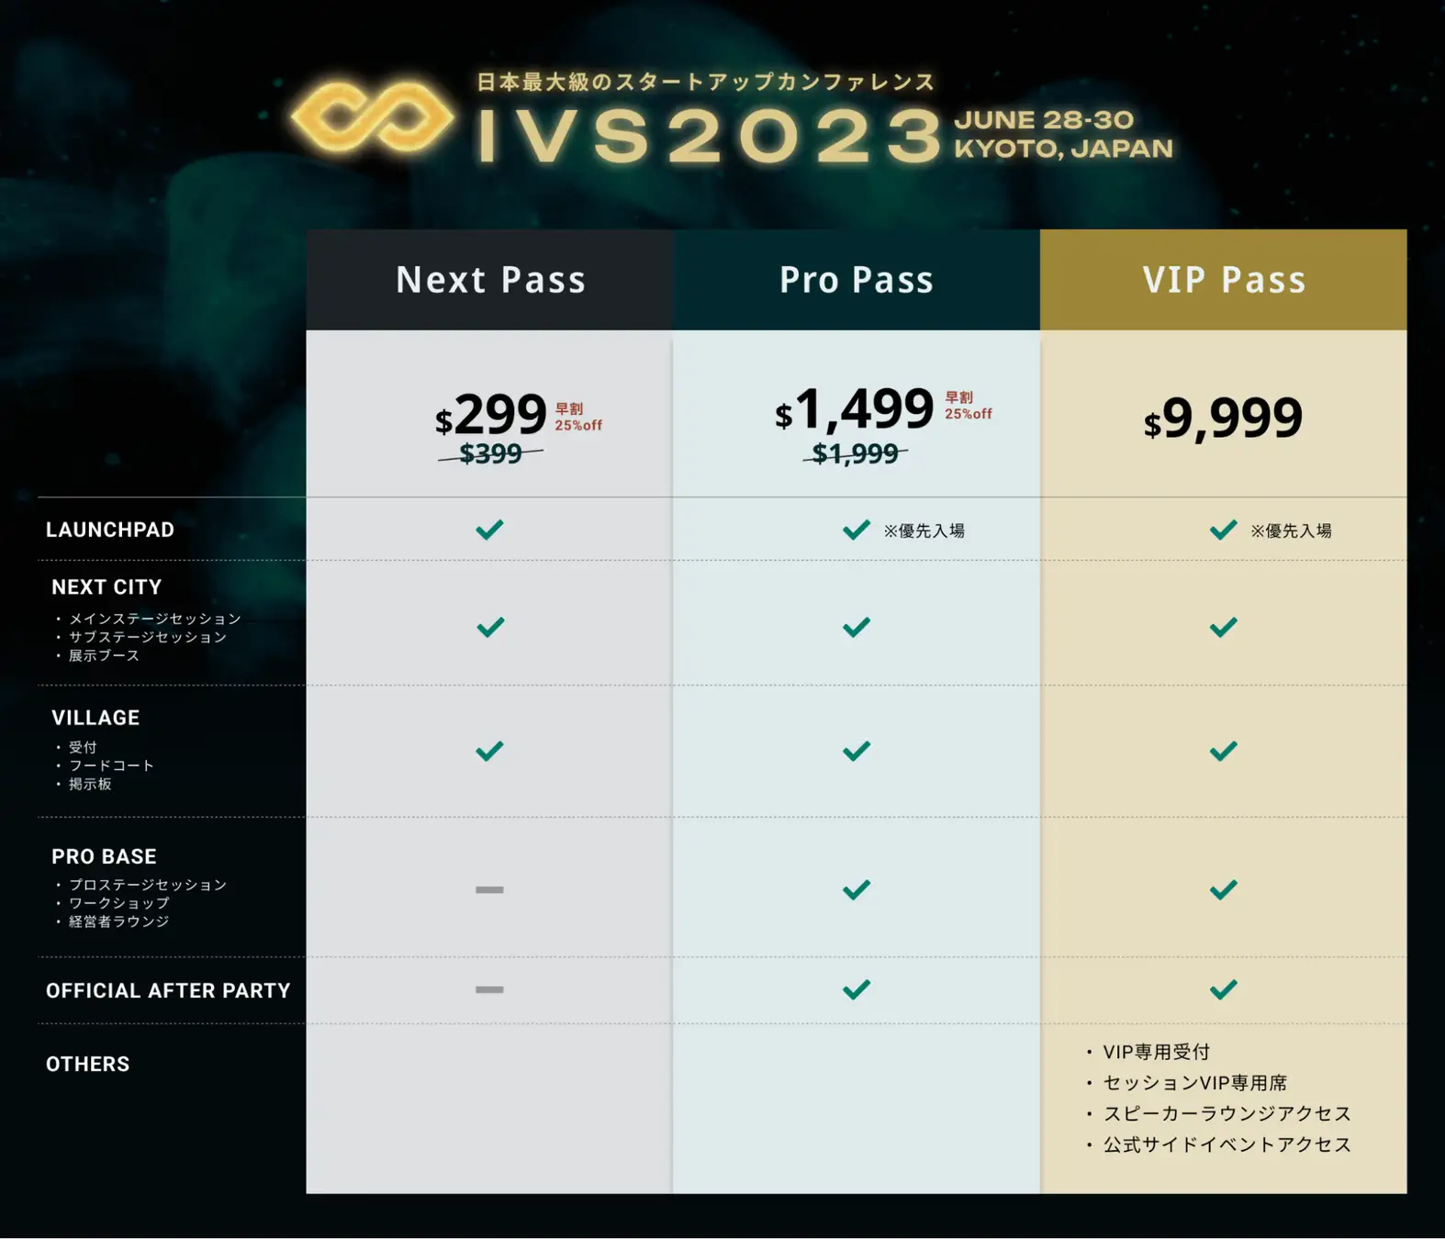Click the Pro Pass PRO BASE checkmark
The height and width of the screenshot is (1239, 1445).
pyautogui.click(x=857, y=889)
